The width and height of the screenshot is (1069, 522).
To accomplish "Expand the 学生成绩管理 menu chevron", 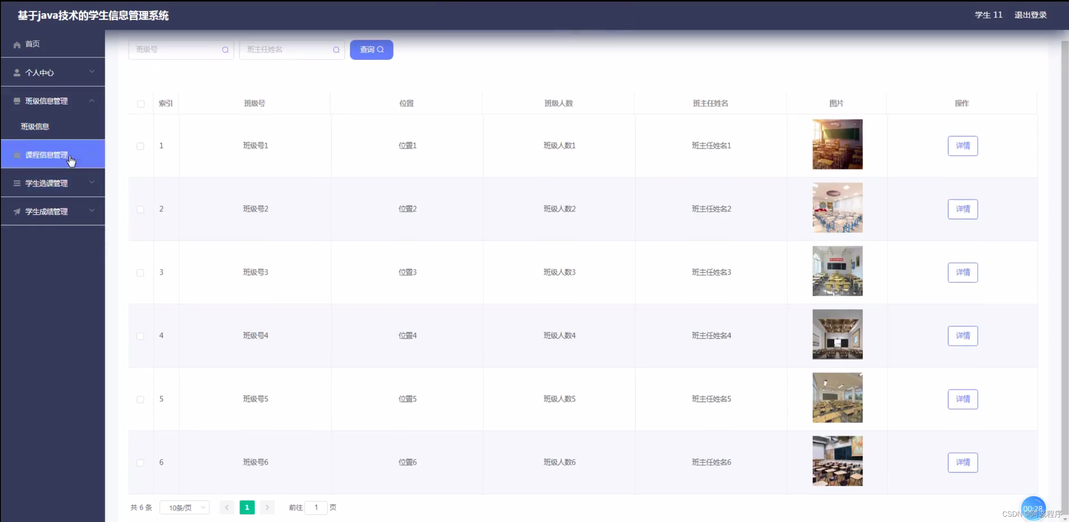I will click(92, 211).
